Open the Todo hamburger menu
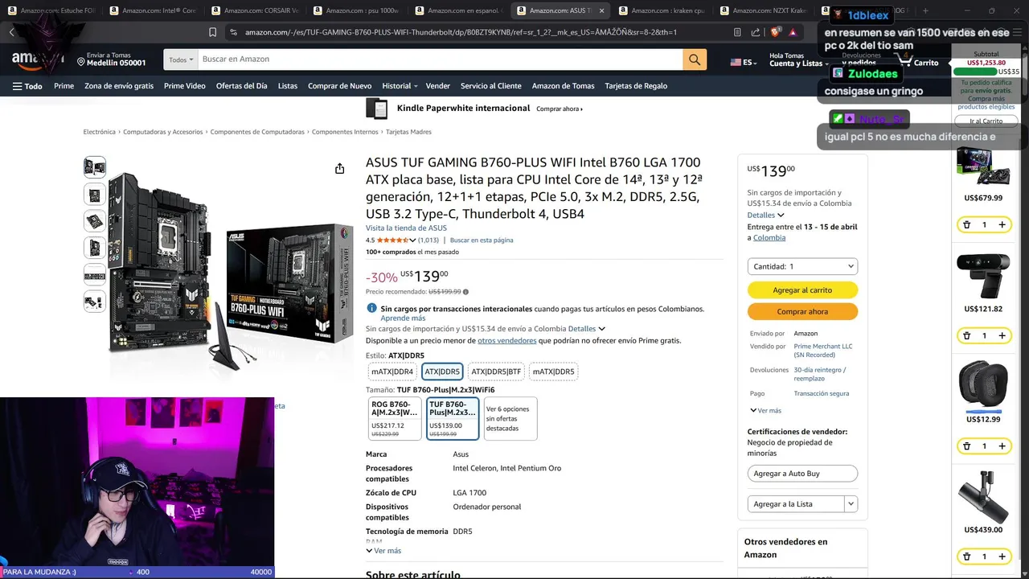This screenshot has height=579, width=1029. pyautogui.click(x=27, y=86)
